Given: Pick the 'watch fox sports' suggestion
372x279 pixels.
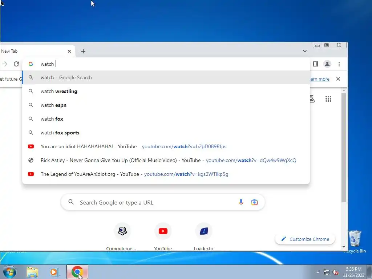Looking at the screenshot, I should point(166,133).
